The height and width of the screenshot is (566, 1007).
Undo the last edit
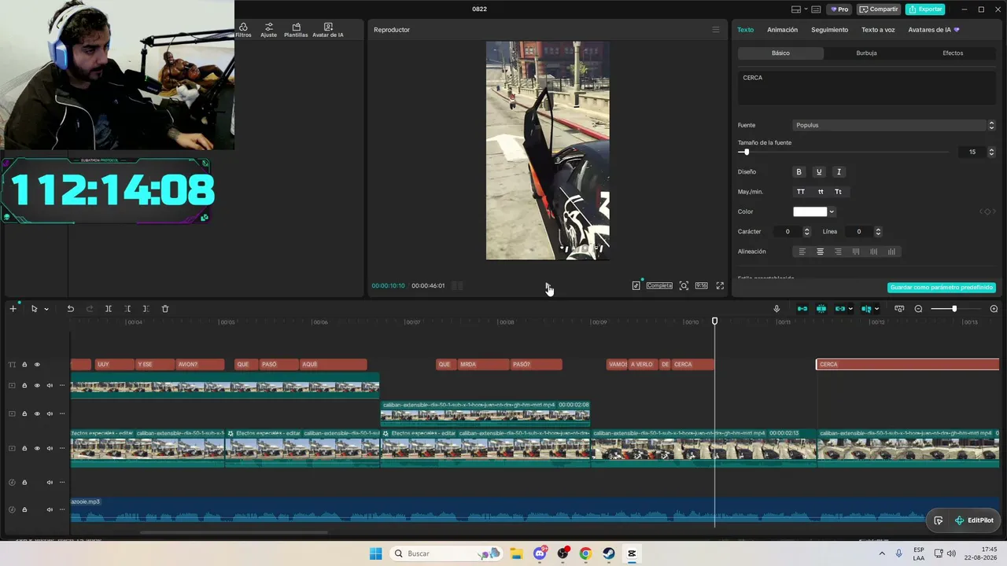pyautogui.click(x=70, y=309)
